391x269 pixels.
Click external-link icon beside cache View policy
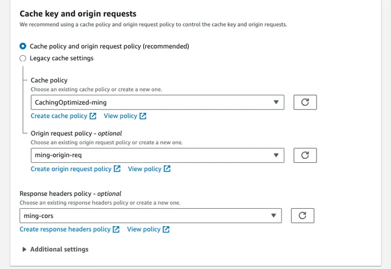pos(143,116)
